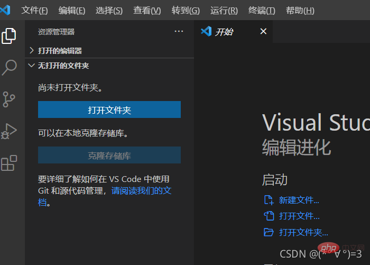Click the VS Code logo in title bar
The image size is (370, 265).
tap(5, 10)
